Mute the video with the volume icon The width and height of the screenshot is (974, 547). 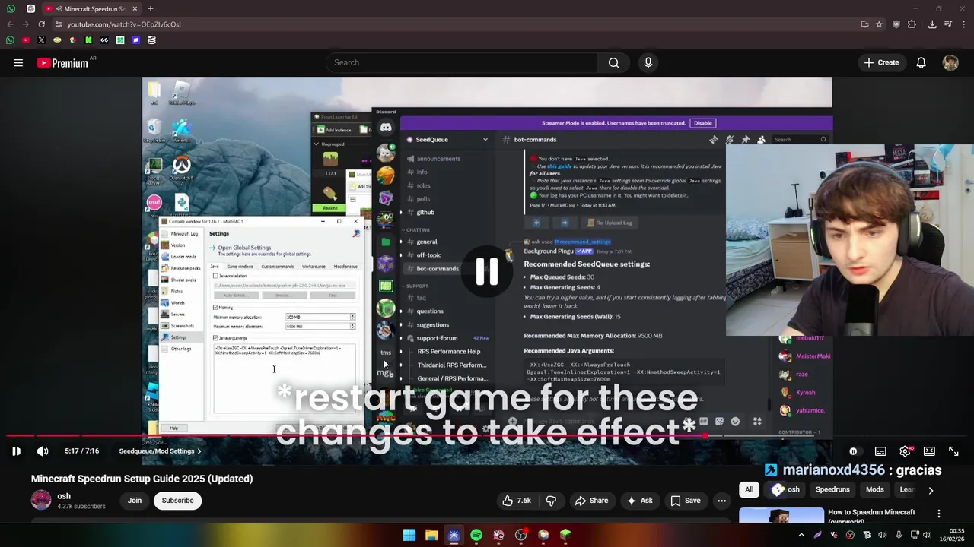pyautogui.click(x=43, y=451)
